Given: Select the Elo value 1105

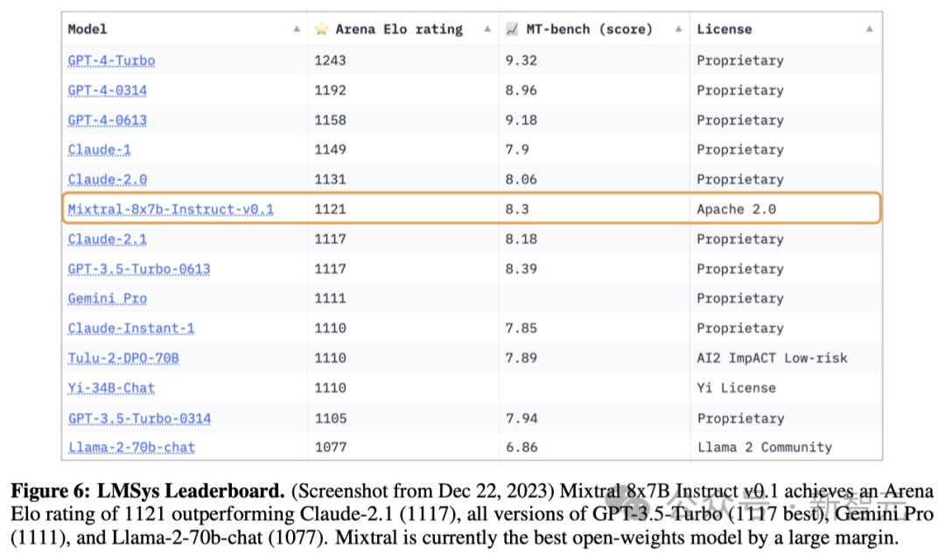Looking at the screenshot, I should pos(331,419).
